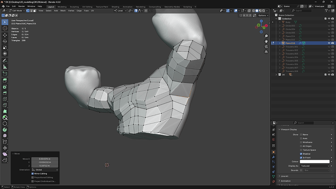Select the Transform tool
Image resolution: width=336 pixels, height=189 pixels.
coord(5,54)
